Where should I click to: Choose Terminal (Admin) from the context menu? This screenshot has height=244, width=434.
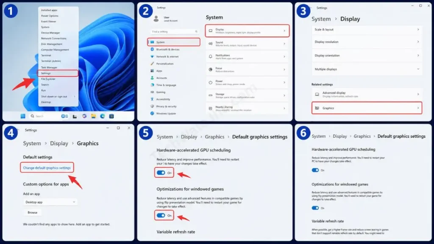click(x=51, y=61)
